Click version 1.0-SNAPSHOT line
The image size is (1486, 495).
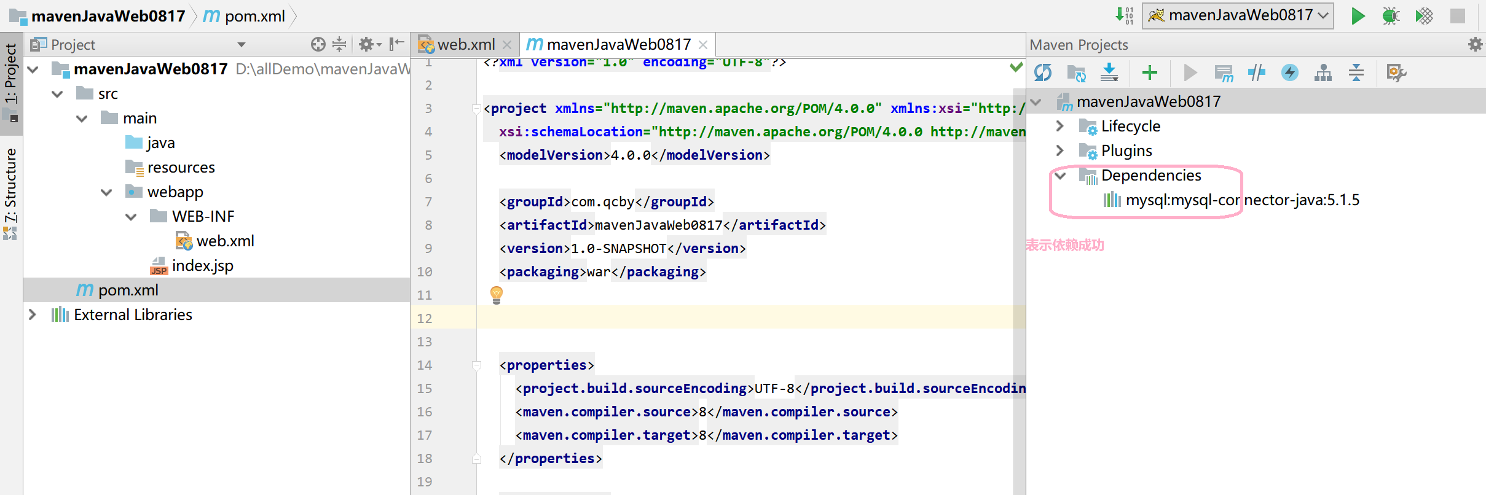tap(623, 248)
